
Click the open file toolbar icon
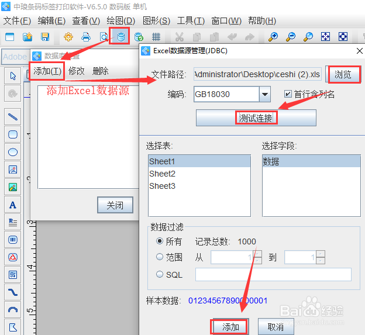(x=27, y=37)
